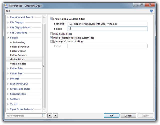Open the Folder Display page
The image size is (160, 125).
[x=18, y=51]
